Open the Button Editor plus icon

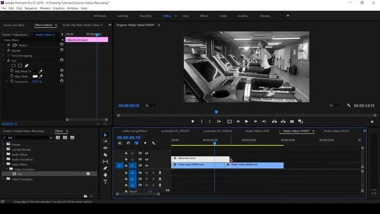[372, 121]
